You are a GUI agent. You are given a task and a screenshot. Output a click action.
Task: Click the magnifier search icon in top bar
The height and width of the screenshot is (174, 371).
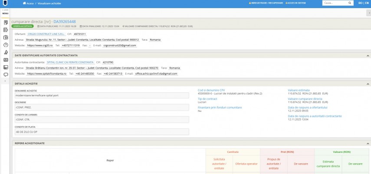349,3
